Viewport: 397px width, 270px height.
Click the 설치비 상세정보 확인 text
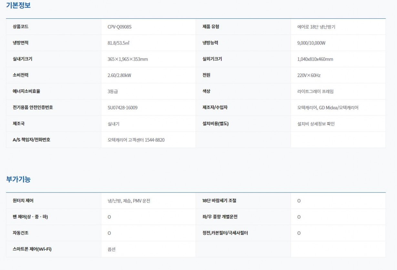316,124
